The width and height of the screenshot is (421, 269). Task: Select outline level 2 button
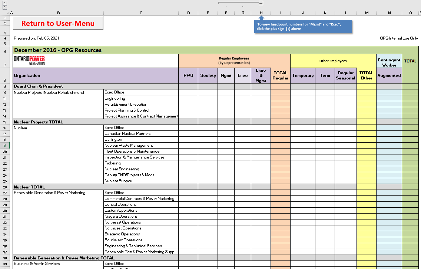tap(4, 7)
